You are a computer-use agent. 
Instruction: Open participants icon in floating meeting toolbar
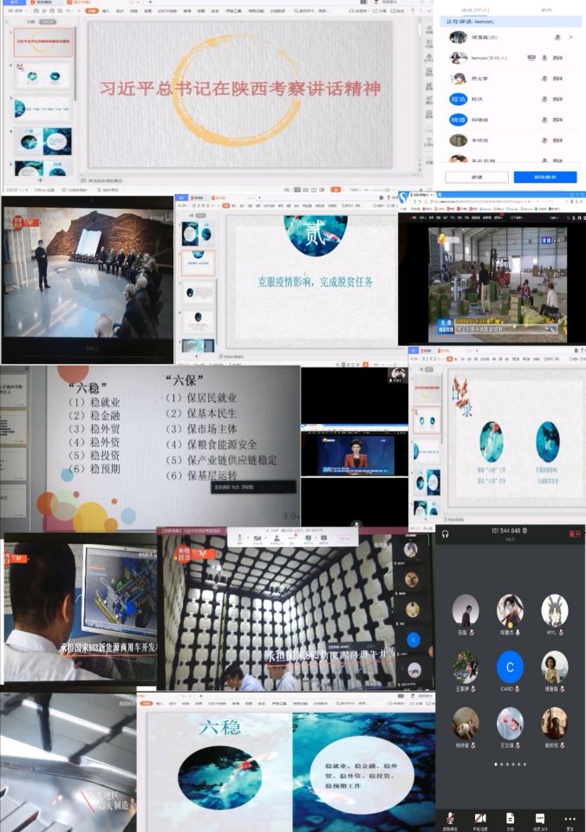pos(277,538)
